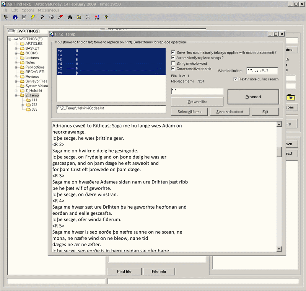Uncheck 'Text visible during search'
Viewport: 306px width, 291px height.
236,79
